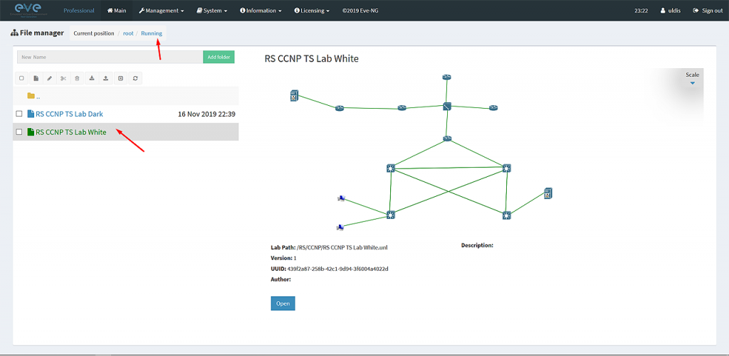This screenshot has width=729, height=356.
Task: Select RS CCNP TS Lab White file link
Action: (x=71, y=132)
